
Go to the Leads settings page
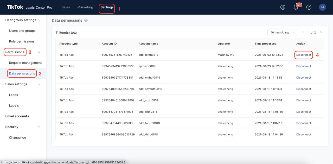pyautogui.click(x=13, y=95)
